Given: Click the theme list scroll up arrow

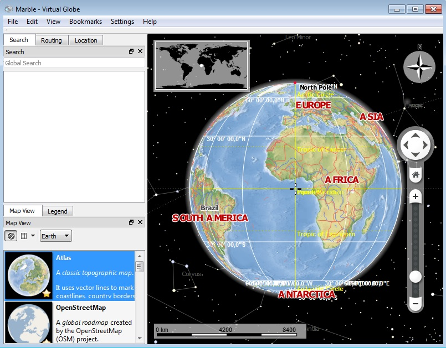Looking at the screenshot, I should point(140,256).
